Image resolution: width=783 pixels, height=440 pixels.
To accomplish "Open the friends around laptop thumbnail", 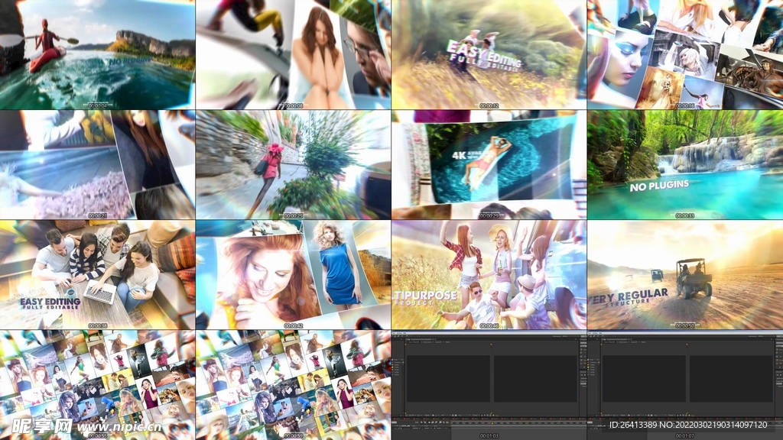I will [x=98, y=275].
